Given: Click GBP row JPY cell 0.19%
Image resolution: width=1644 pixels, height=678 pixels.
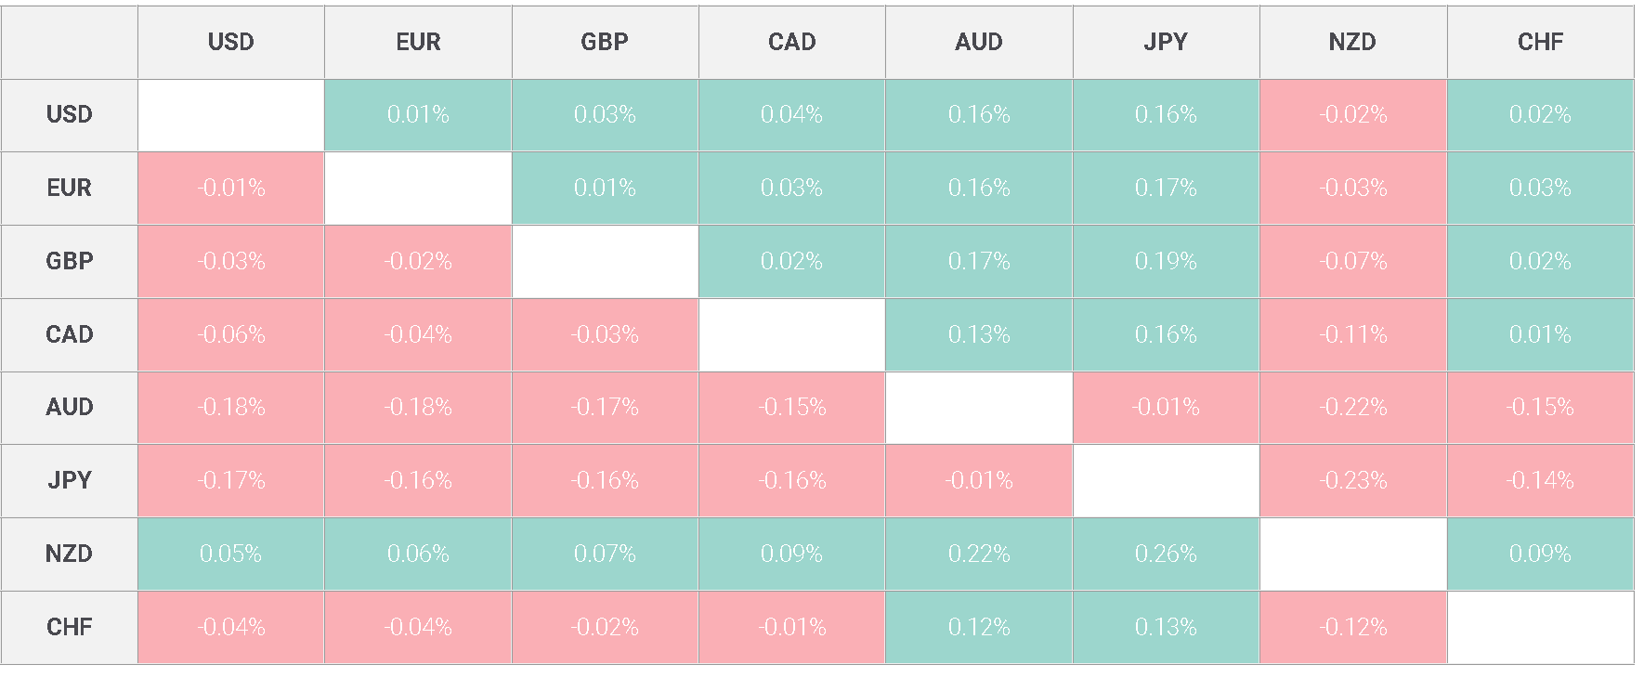Looking at the screenshot, I should [x=1166, y=261].
